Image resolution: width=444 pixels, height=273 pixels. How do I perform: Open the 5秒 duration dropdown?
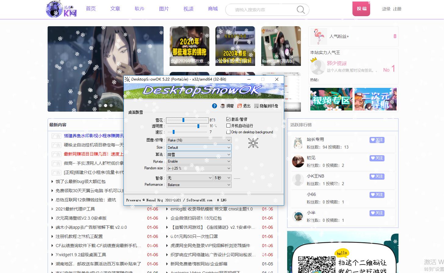pos(223,178)
